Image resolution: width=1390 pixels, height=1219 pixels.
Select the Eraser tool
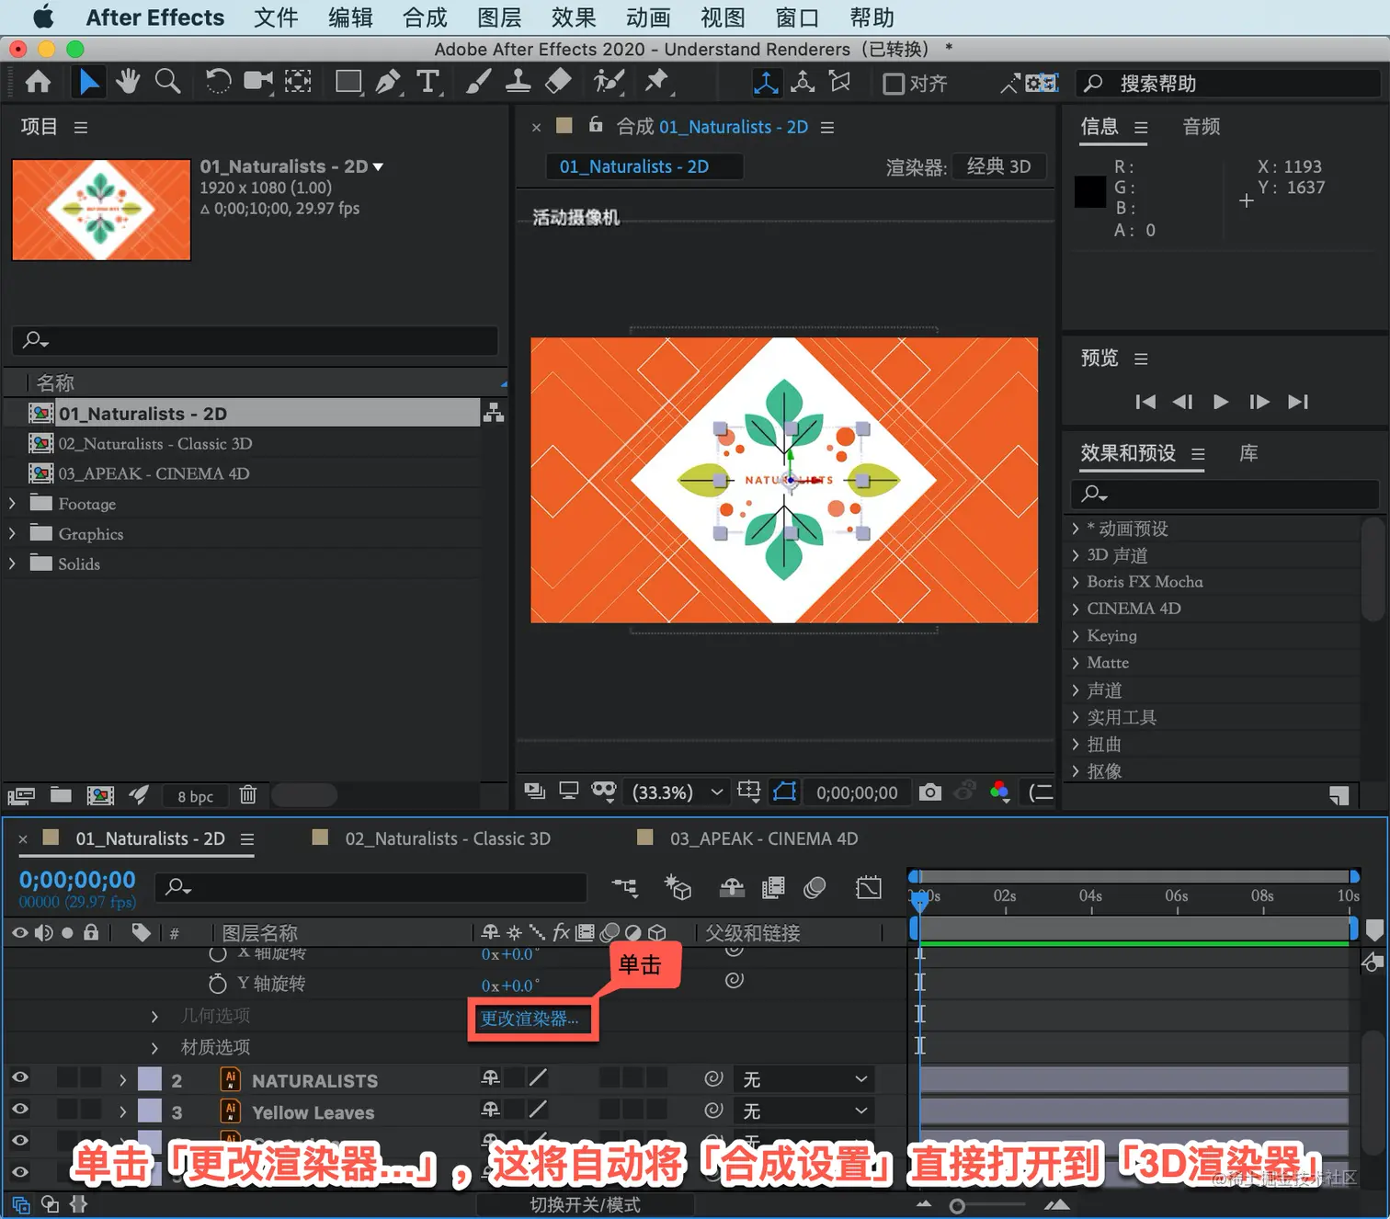click(x=558, y=83)
